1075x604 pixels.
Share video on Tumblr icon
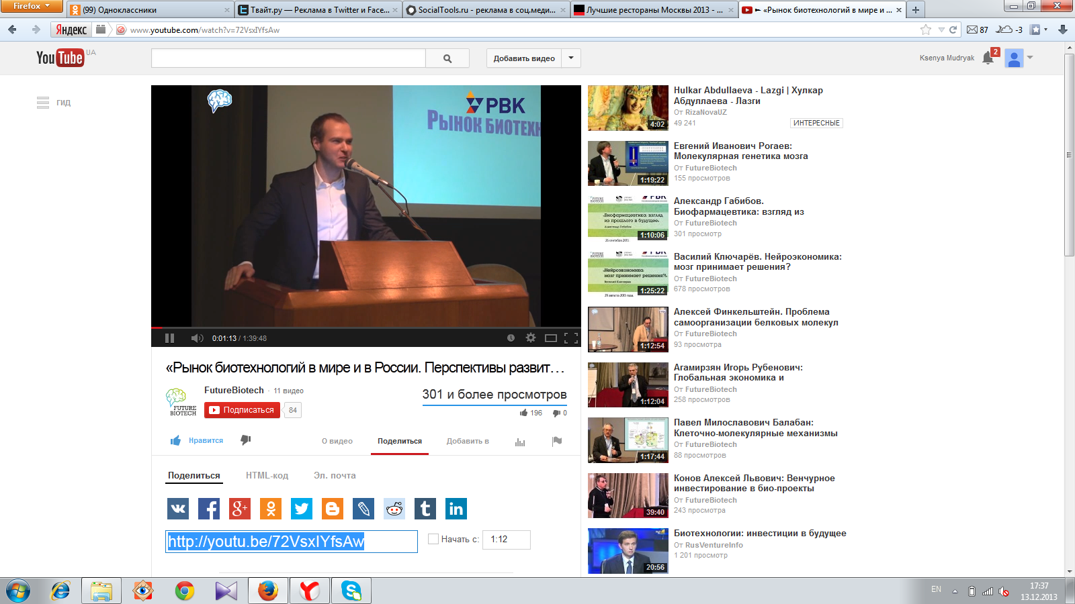click(x=425, y=509)
